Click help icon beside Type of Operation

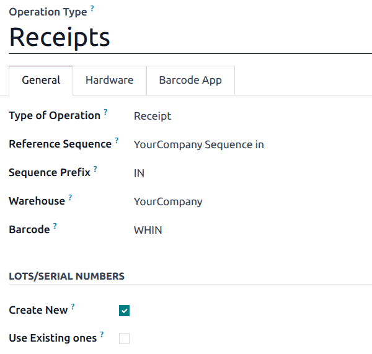pos(105,112)
